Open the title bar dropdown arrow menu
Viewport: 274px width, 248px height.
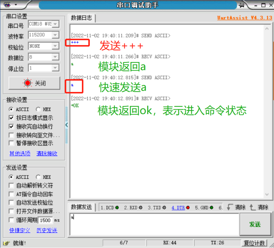pyautogui.click(x=16, y=5)
